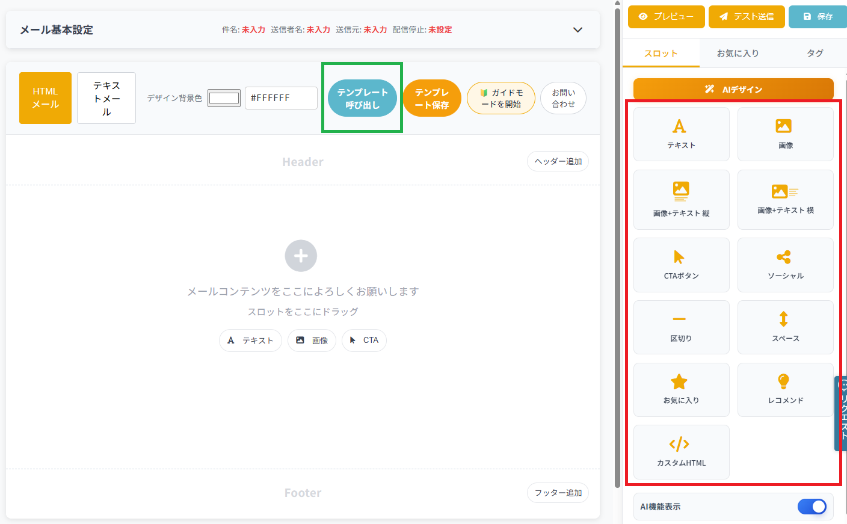847x524 pixels.
Task: Select the 画像 slot icon
Action: pyautogui.click(x=784, y=134)
